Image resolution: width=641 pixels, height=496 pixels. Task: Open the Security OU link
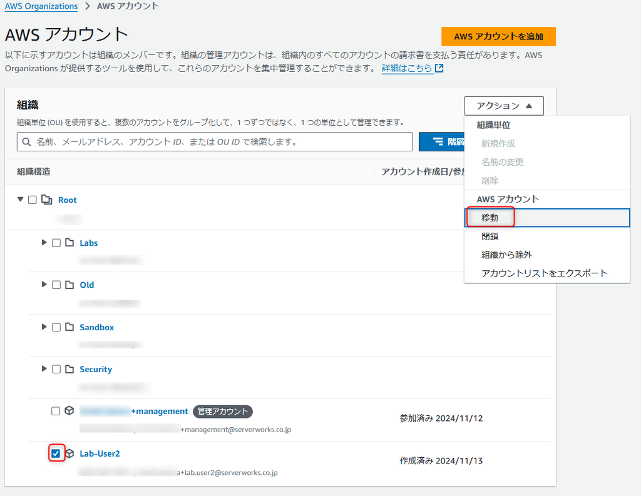(x=96, y=370)
